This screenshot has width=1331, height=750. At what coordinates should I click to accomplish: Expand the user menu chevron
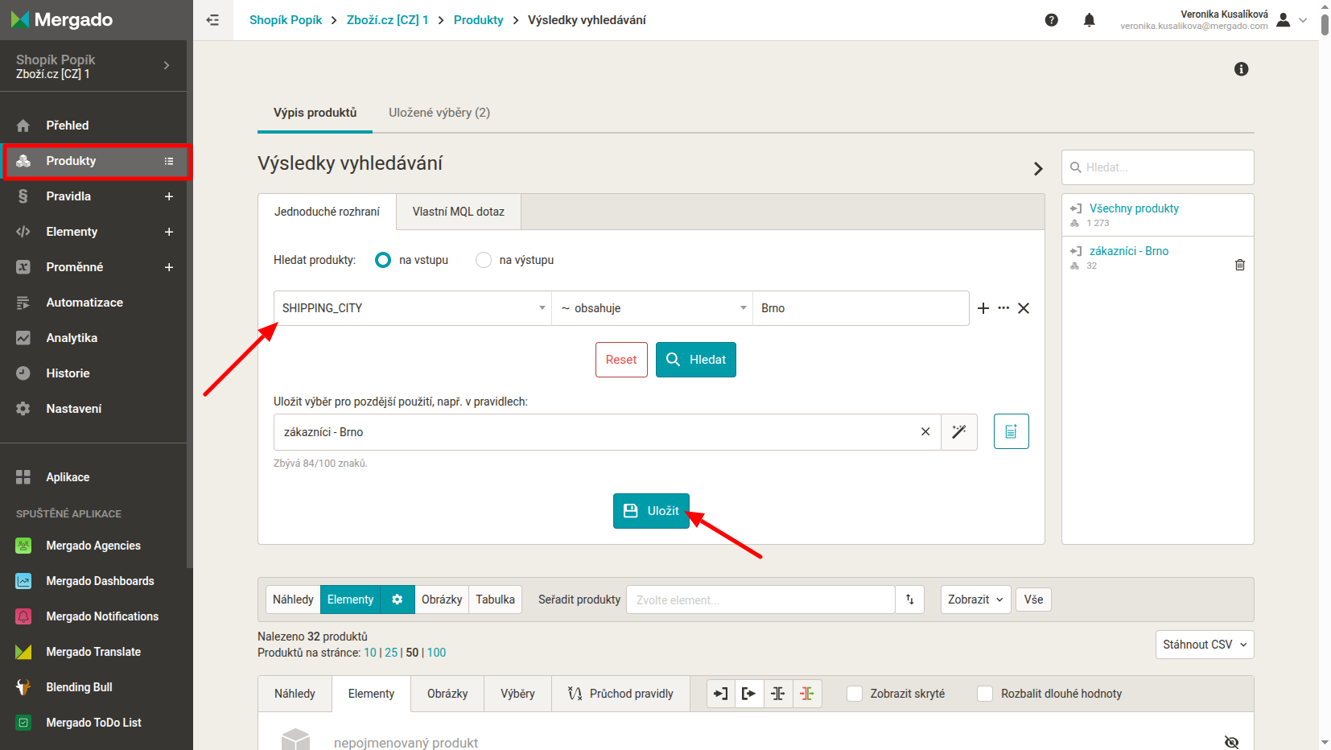(x=1303, y=20)
